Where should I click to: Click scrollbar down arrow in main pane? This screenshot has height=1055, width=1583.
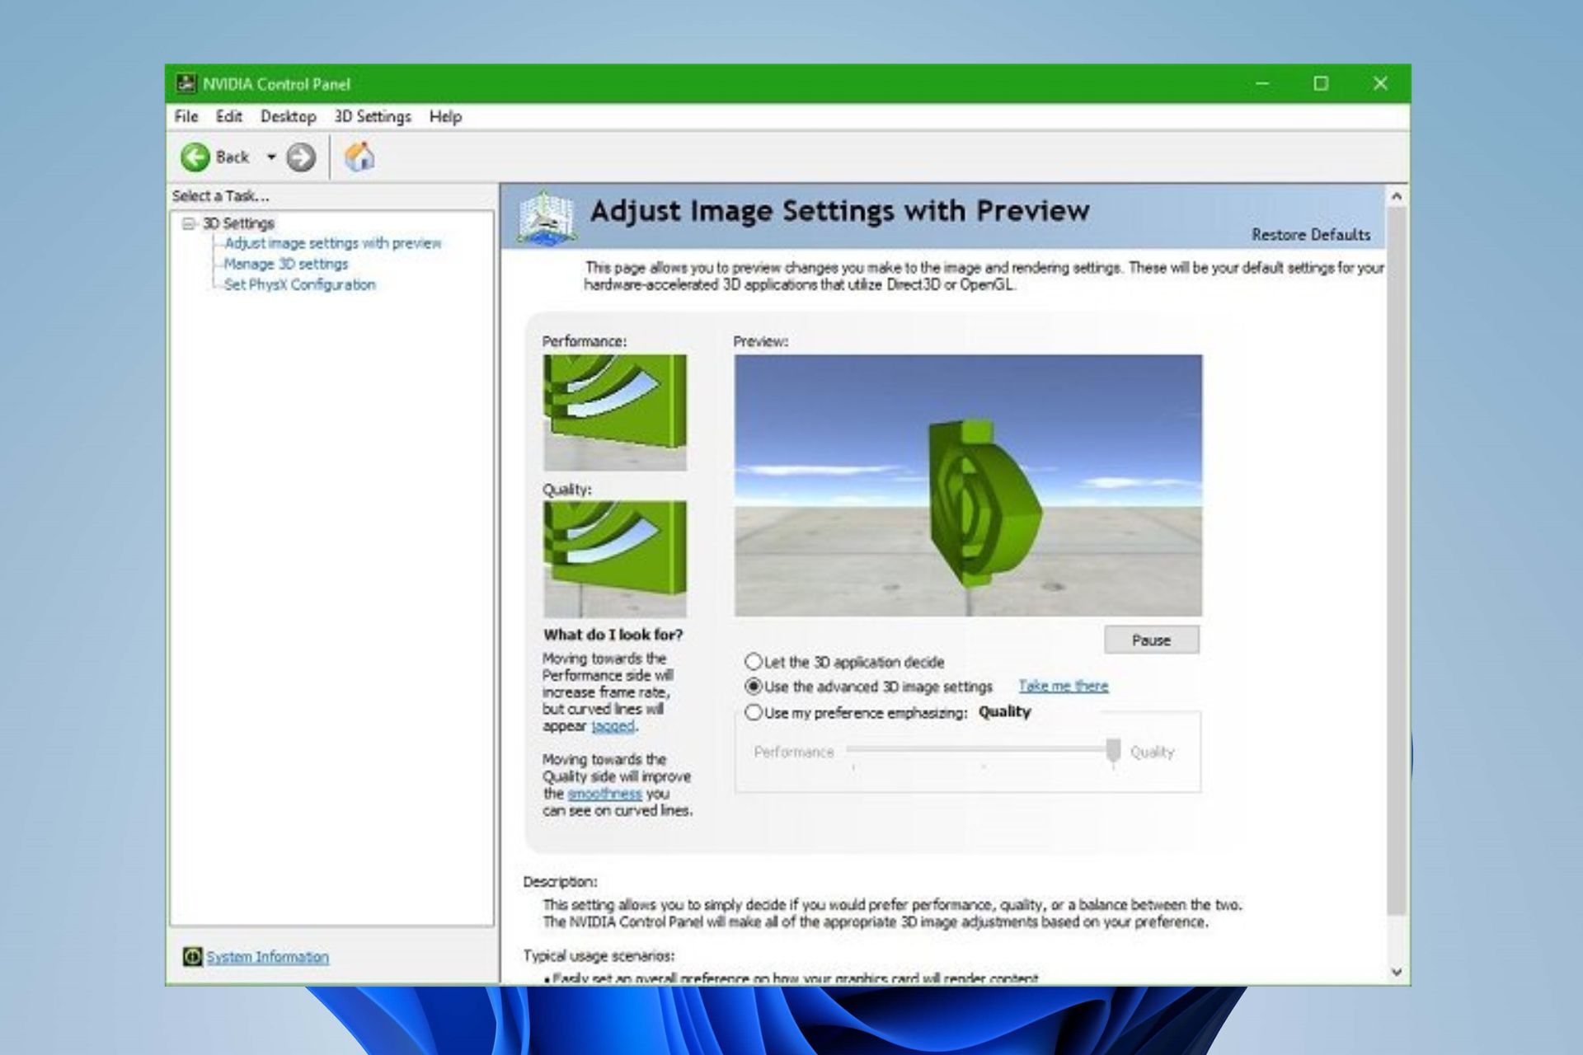coord(1396,973)
